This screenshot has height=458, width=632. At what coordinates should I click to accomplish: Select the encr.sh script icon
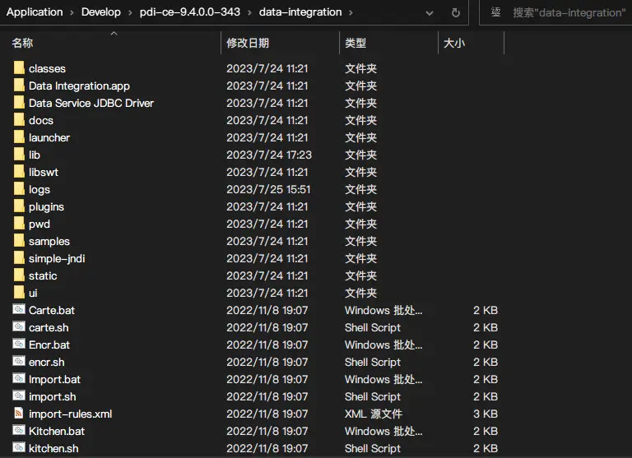[x=19, y=361]
